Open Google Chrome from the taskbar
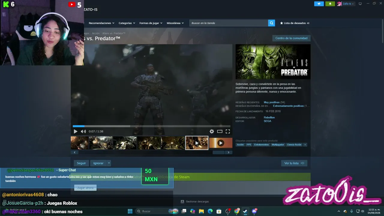The image size is (384, 216). (x=237, y=211)
